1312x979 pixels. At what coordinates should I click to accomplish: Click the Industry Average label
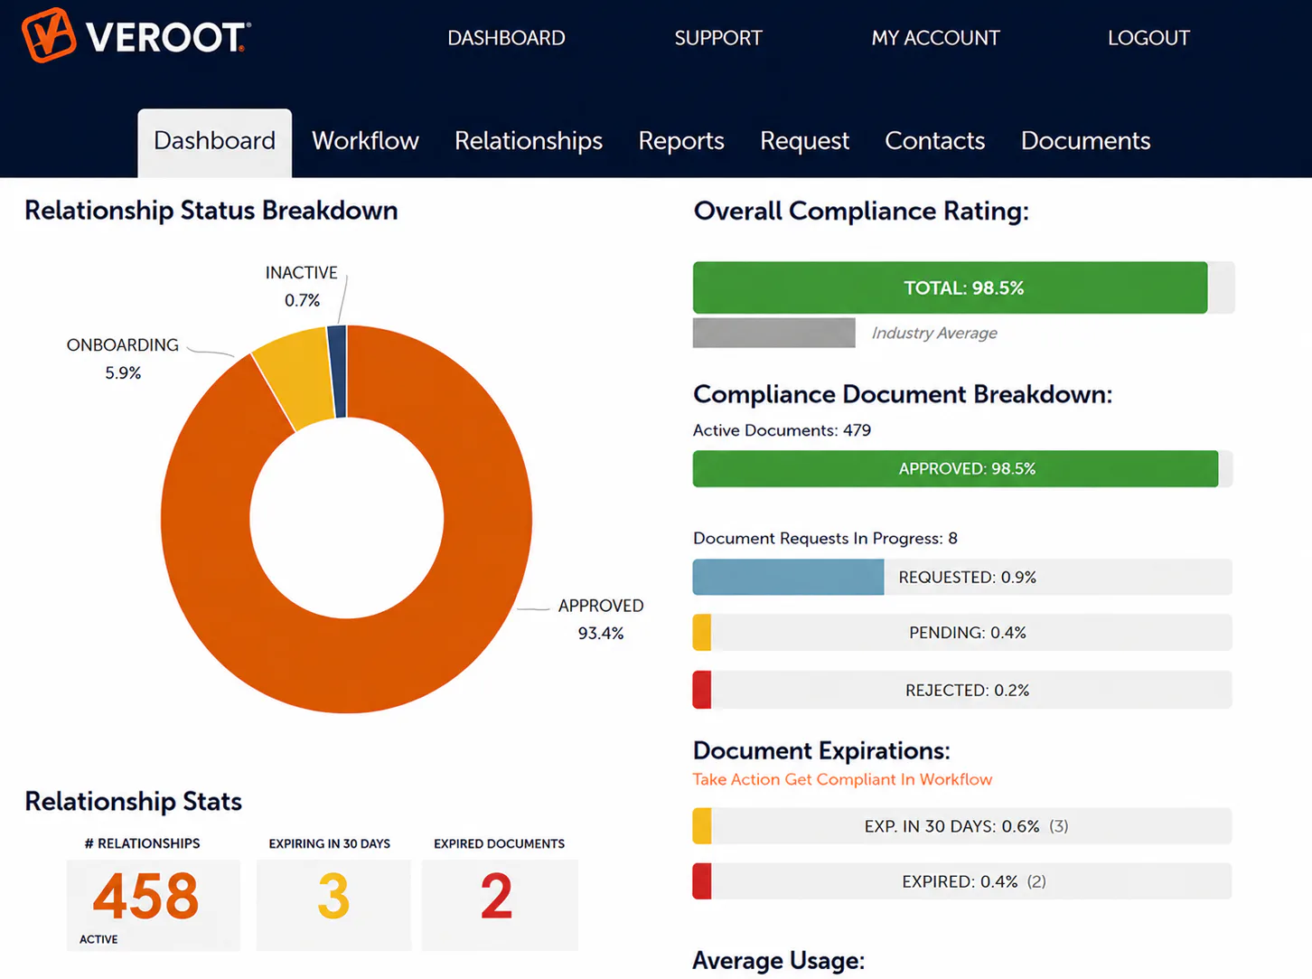click(934, 334)
